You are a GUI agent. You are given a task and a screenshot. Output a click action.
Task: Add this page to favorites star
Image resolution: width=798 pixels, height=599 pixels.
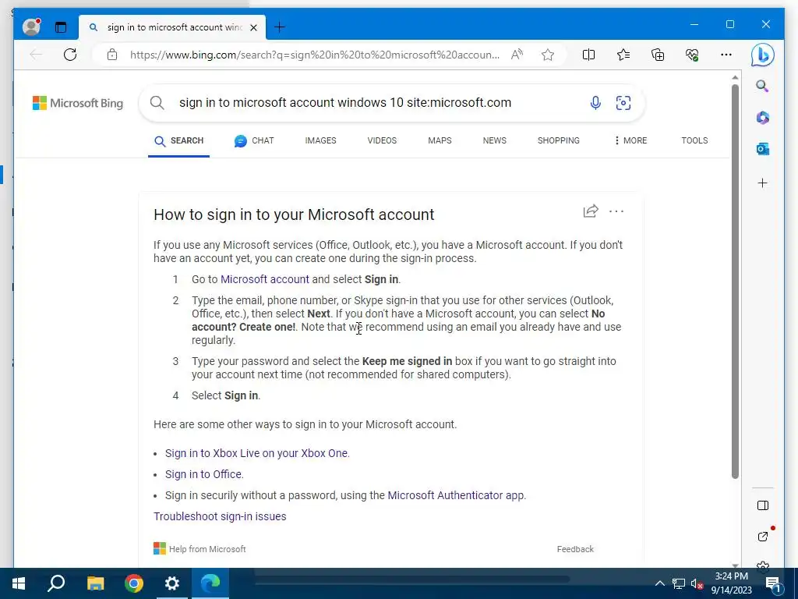(548, 55)
